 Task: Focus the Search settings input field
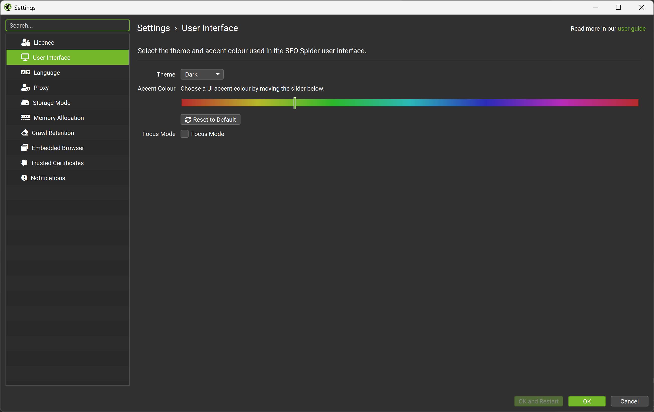pos(67,25)
